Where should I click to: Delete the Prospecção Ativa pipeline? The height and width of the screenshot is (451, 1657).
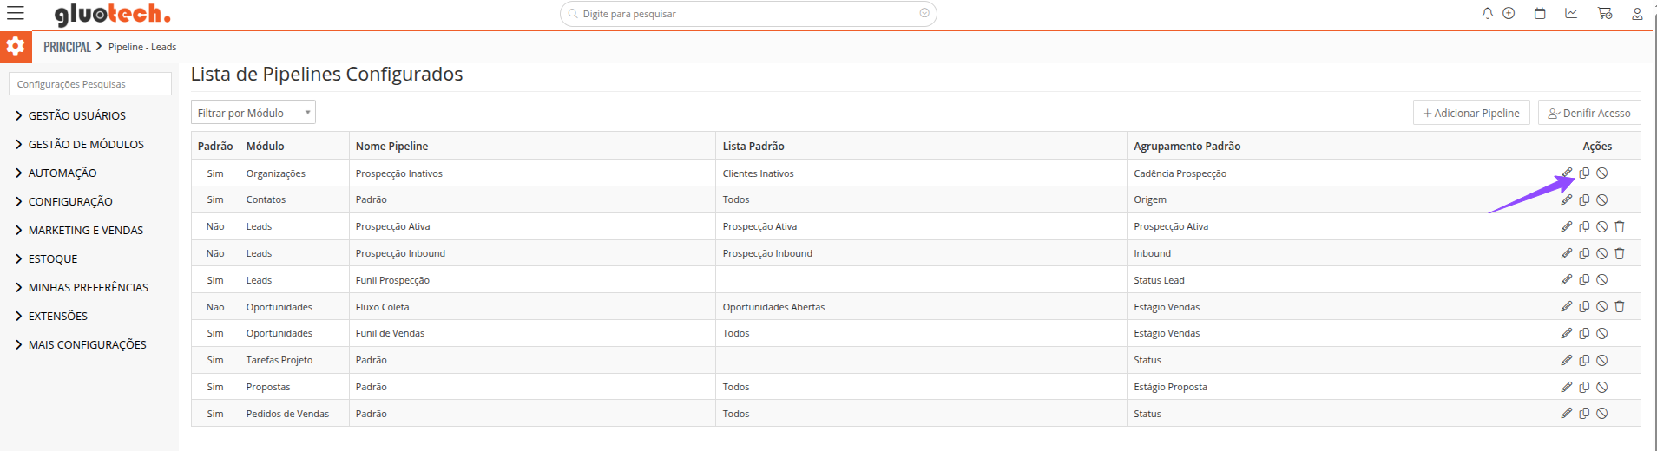(x=1620, y=226)
